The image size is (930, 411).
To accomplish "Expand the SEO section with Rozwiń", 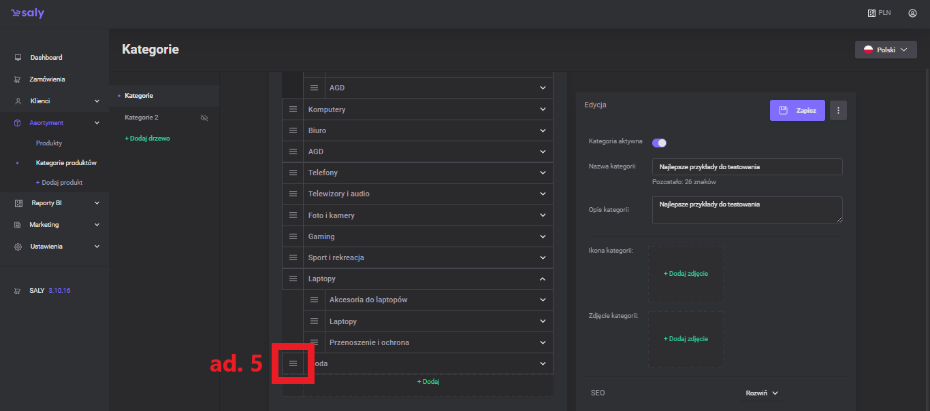I will 761,393.
